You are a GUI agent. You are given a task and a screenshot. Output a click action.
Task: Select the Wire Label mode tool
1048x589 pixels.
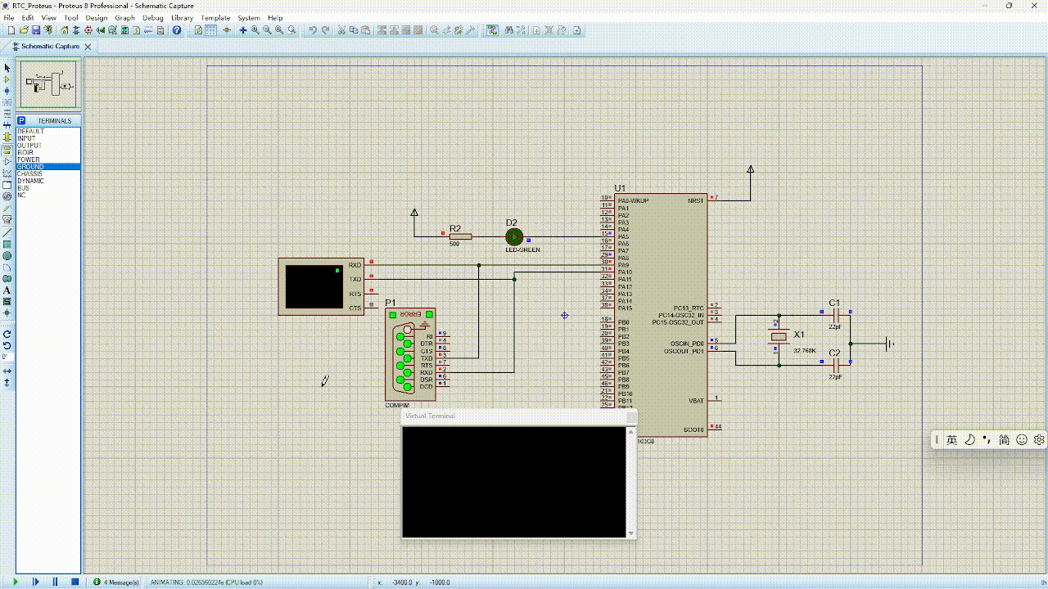(7, 101)
